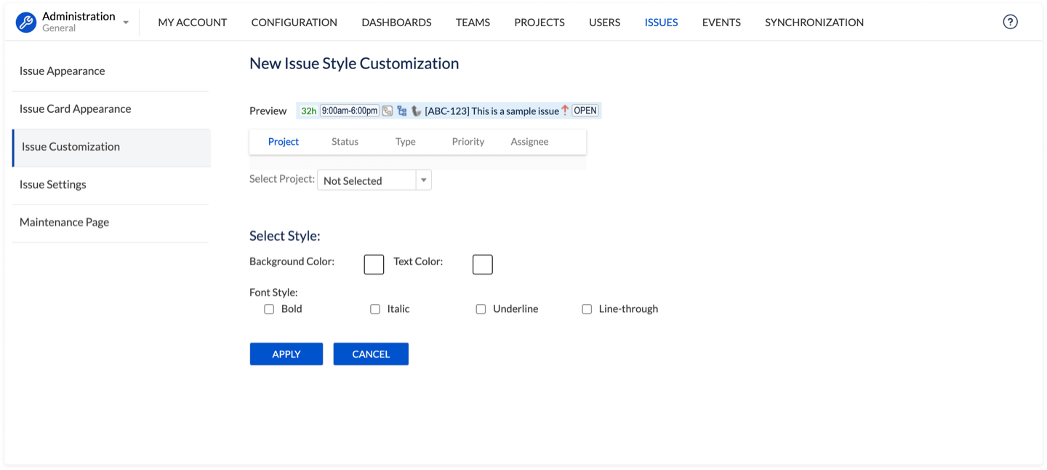Viewport: 1047px width, 470px height.
Task: Expand the Administration General dropdown arrow
Action: (x=126, y=23)
